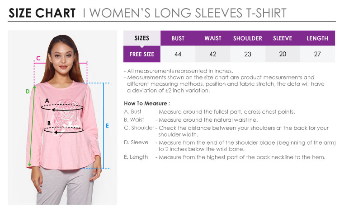The width and height of the screenshot is (344, 211).
Task: Click the SLEEVE column header
Action: click(x=283, y=38)
